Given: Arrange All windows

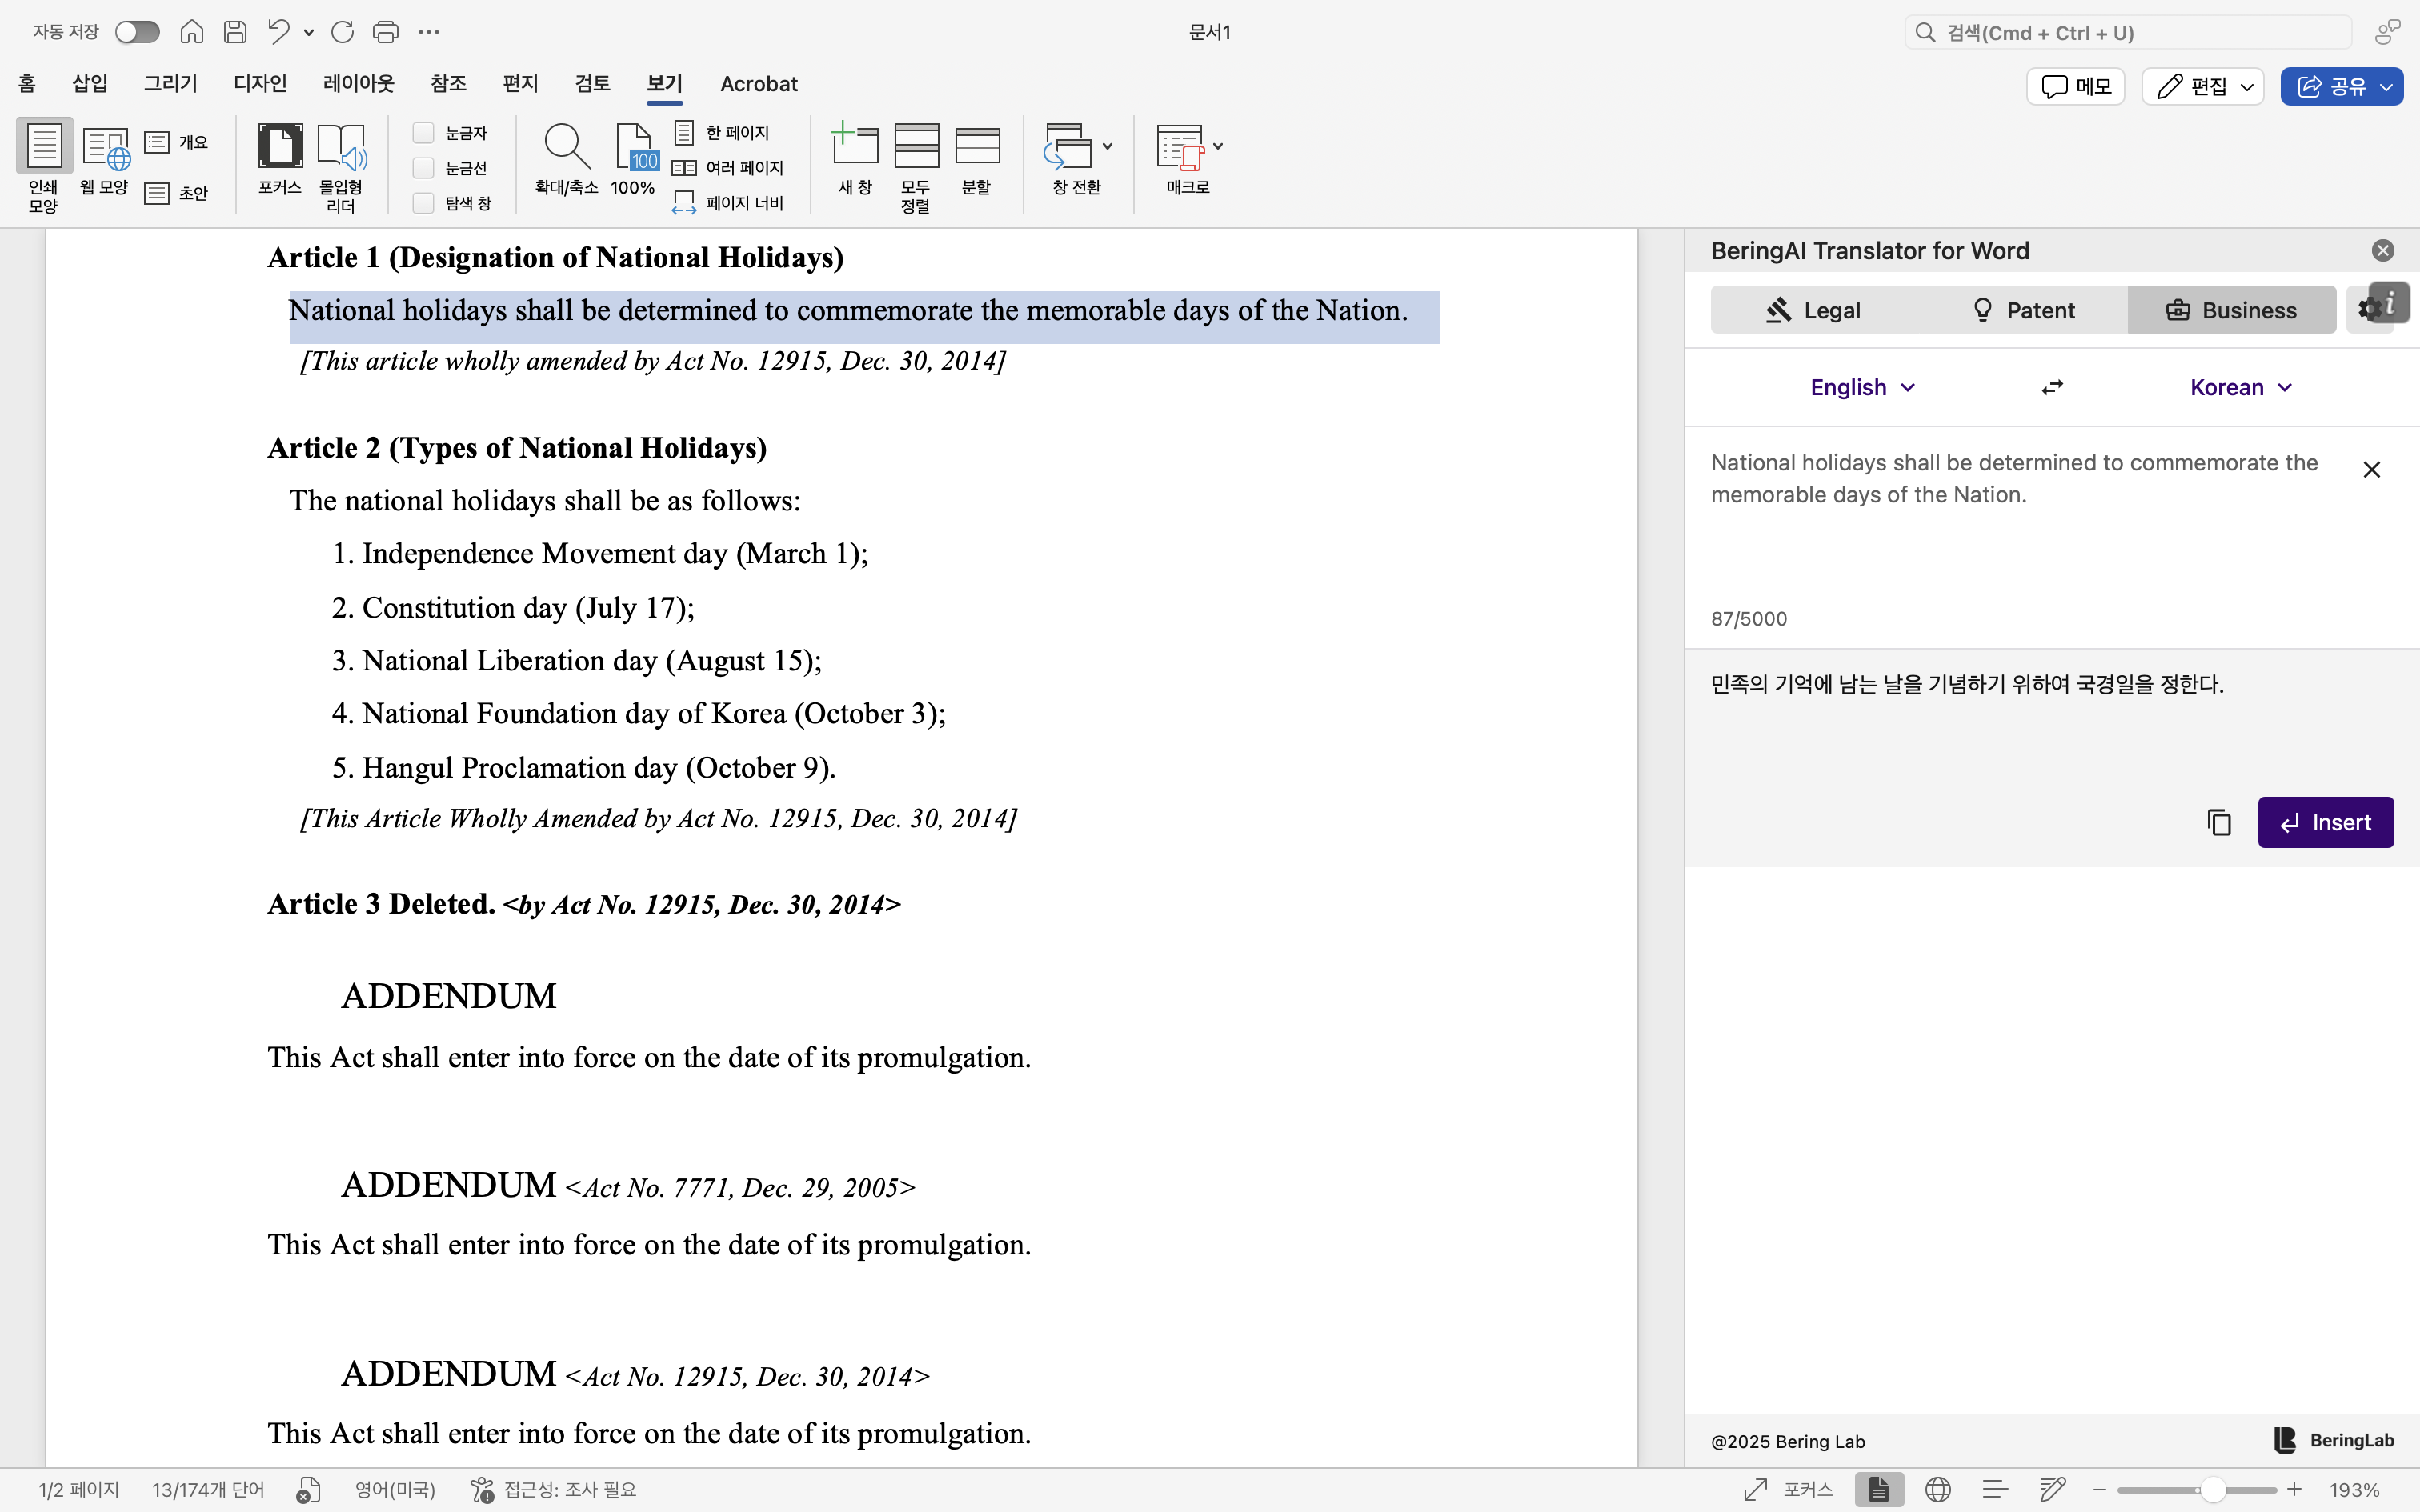Looking at the screenshot, I should pos(916,166).
